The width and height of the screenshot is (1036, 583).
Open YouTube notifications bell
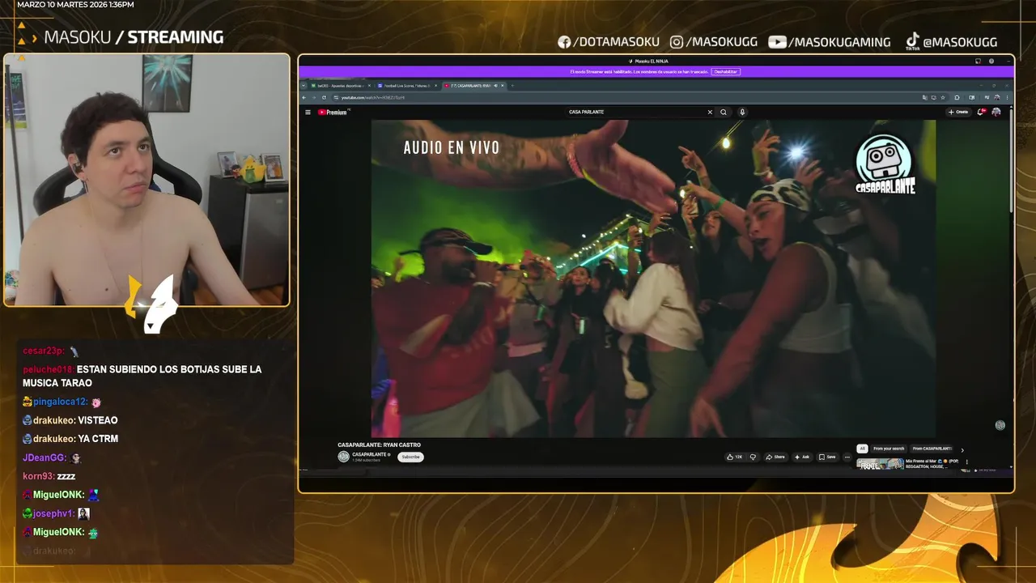[x=981, y=112]
